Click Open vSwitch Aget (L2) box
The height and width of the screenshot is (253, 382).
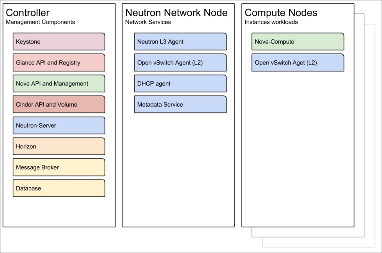[x=298, y=63]
